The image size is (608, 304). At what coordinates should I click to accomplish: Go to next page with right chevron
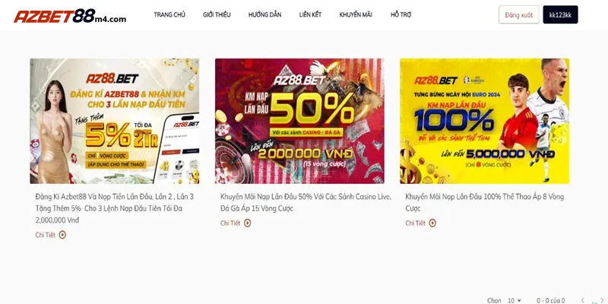[x=602, y=300]
